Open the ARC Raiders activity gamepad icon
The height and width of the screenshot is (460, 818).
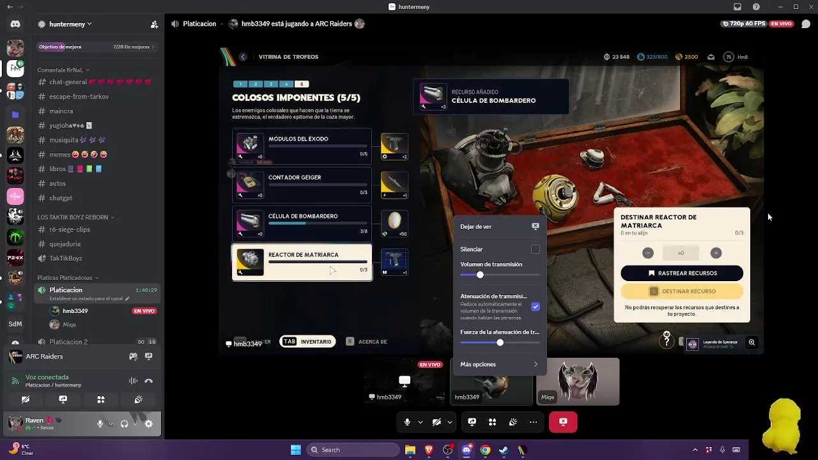coord(133,356)
